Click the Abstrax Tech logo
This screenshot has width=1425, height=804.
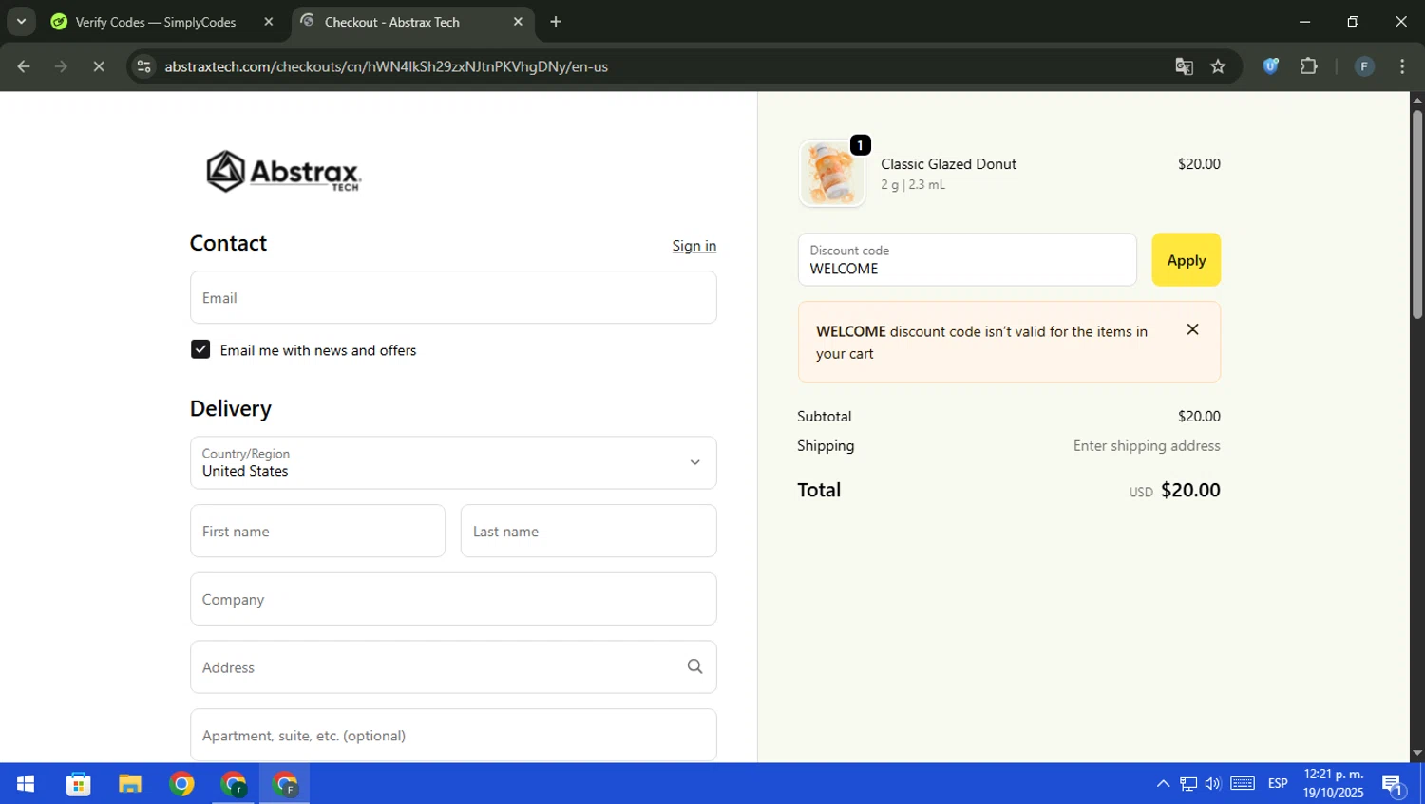tap(283, 172)
